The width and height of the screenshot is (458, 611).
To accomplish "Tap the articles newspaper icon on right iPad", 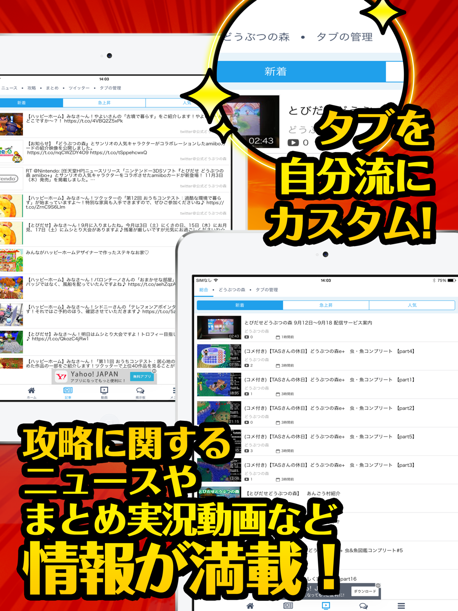I will point(288,606).
